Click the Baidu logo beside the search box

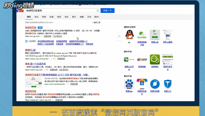pos(20,10)
